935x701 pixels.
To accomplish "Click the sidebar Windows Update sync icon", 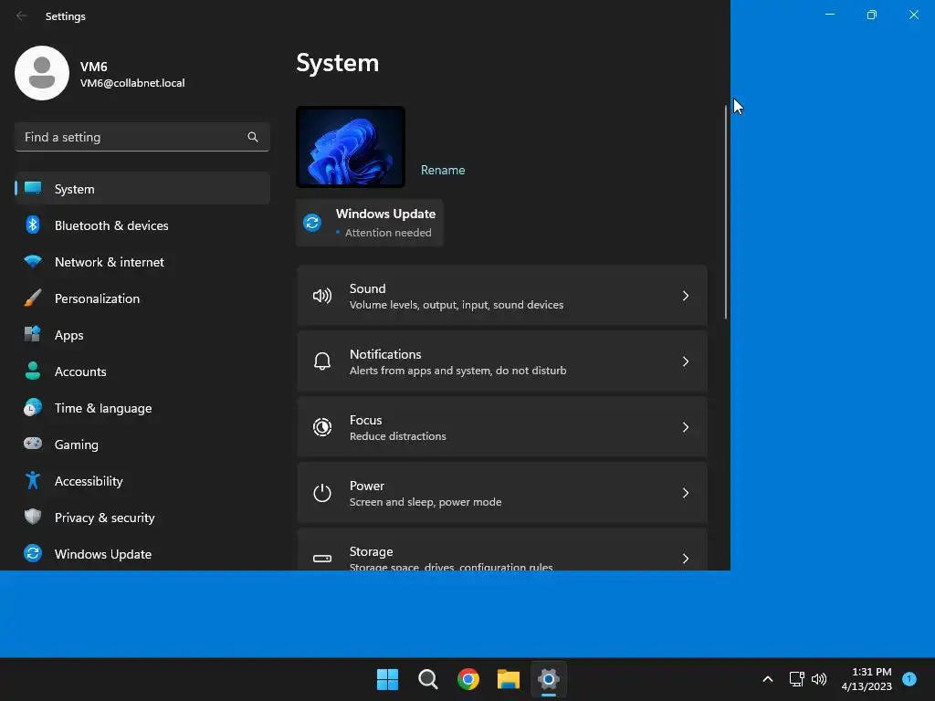I will tap(33, 554).
